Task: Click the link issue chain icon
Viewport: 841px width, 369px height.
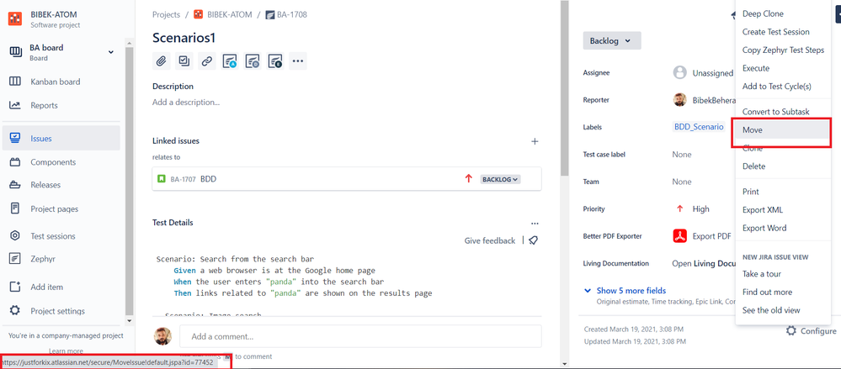Action: pyautogui.click(x=206, y=61)
